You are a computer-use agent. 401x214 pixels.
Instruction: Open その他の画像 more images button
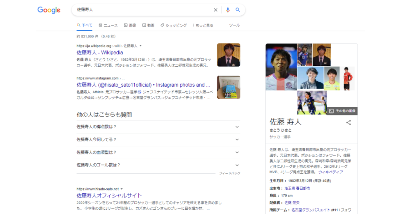pos(342,111)
